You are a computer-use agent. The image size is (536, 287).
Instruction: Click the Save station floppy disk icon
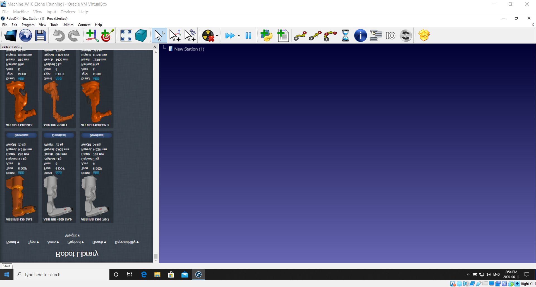(40, 36)
